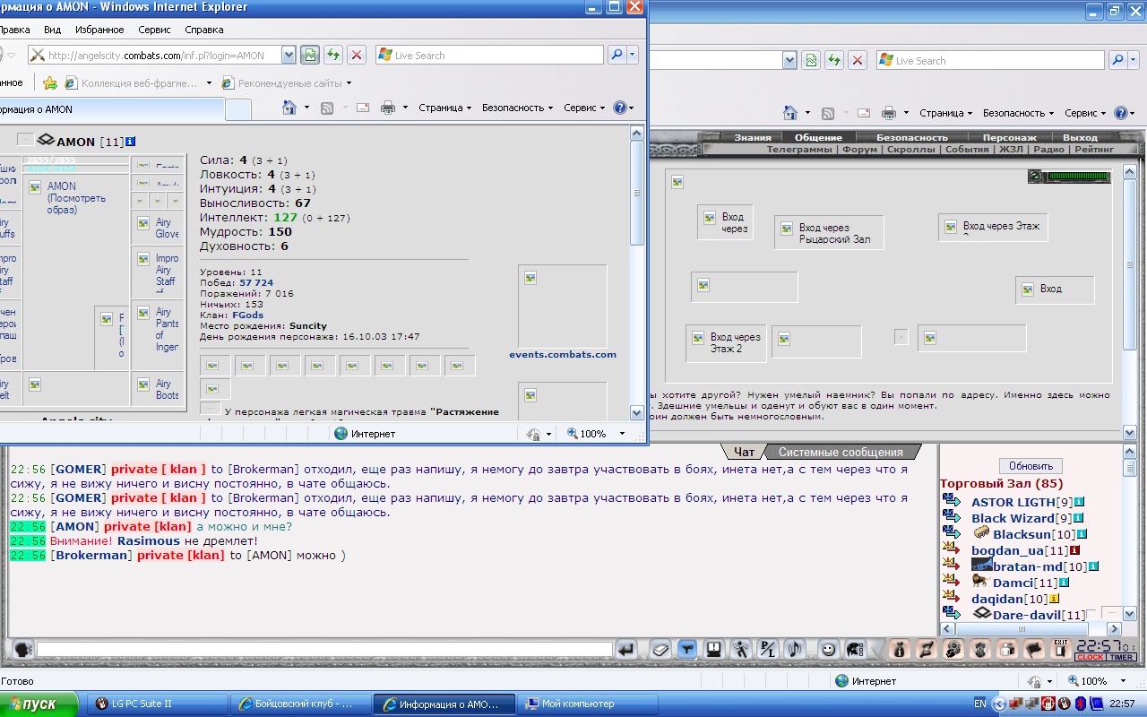Click Вход через Этаж 2 entrance
The width and height of the screenshot is (1147, 717).
tap(726, 343)
